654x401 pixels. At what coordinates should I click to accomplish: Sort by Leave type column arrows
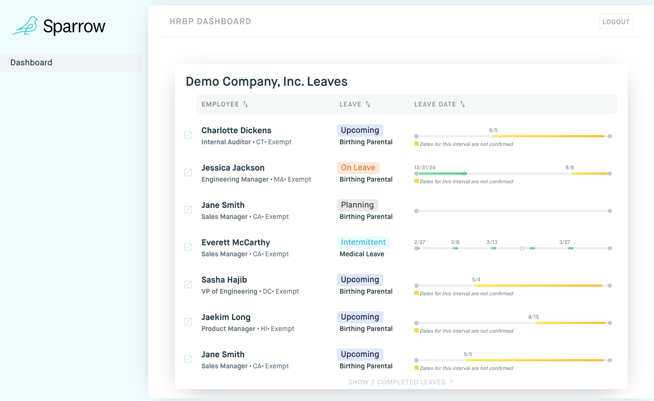(x=368, y=104)
